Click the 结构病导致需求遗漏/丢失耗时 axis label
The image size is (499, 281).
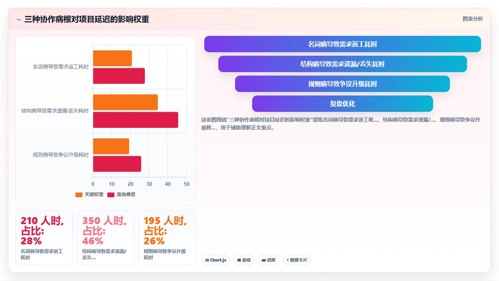click(x=55, y=111)
